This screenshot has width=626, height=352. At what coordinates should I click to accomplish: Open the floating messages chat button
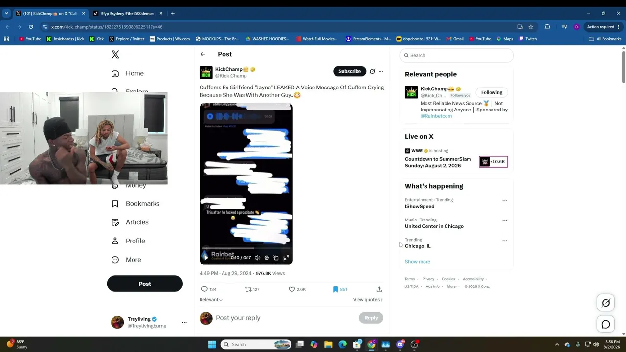(605, 324)
